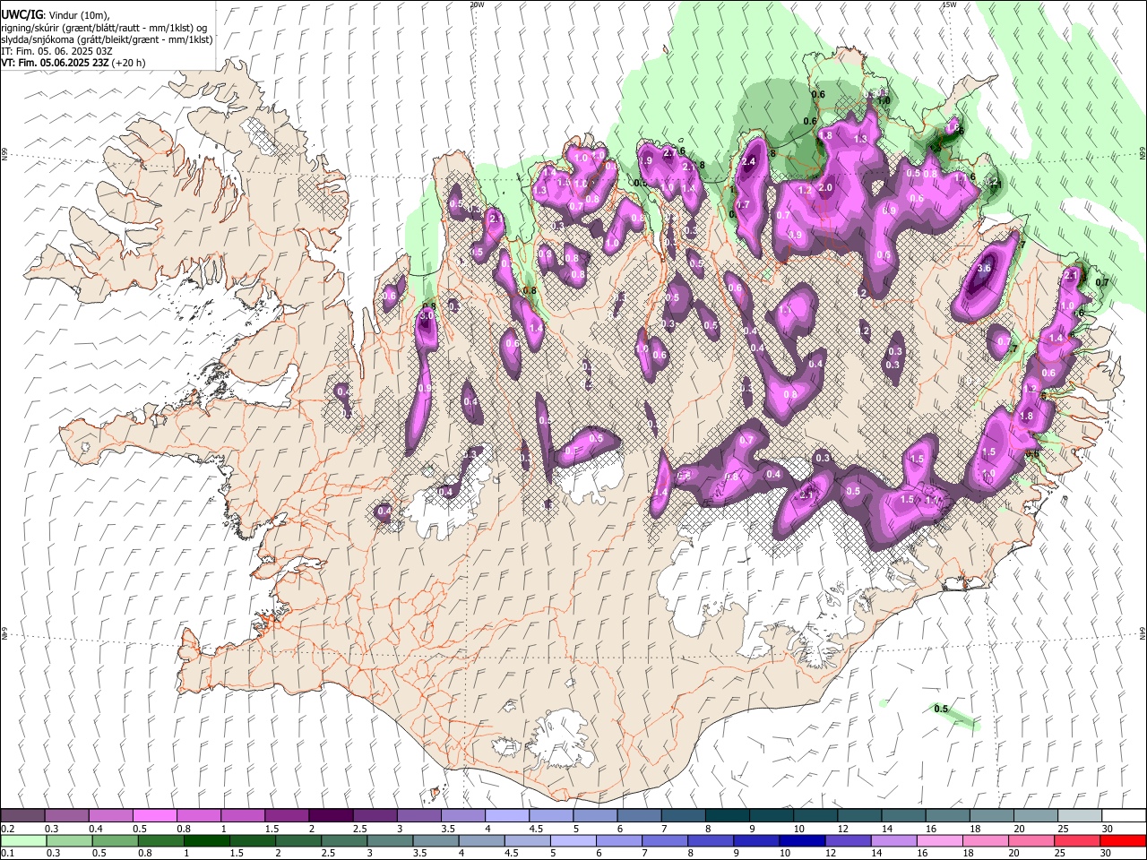The image size is (1147, 860).
Task: Click the upper legend swatch labeled 1.5
Action: (287, 816)
